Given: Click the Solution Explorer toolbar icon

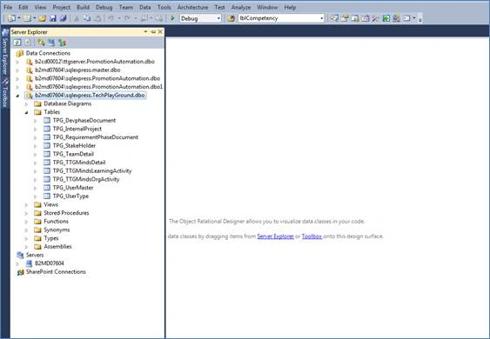Looking at the screenshot, I should [334, 18].
